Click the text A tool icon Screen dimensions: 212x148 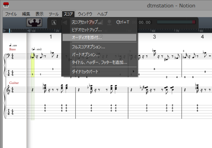[54, 23]
